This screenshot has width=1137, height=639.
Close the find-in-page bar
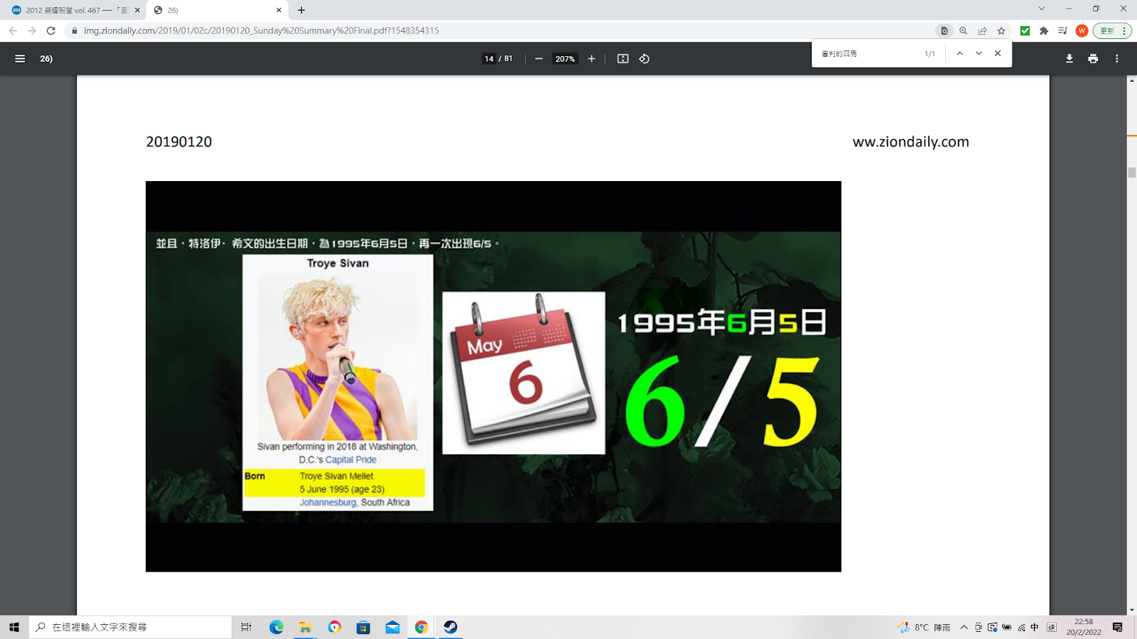click(x=998, y=53)
